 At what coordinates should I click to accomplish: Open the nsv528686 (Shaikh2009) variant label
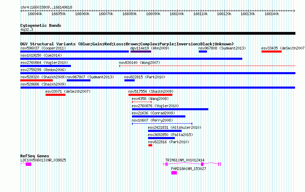43,84
